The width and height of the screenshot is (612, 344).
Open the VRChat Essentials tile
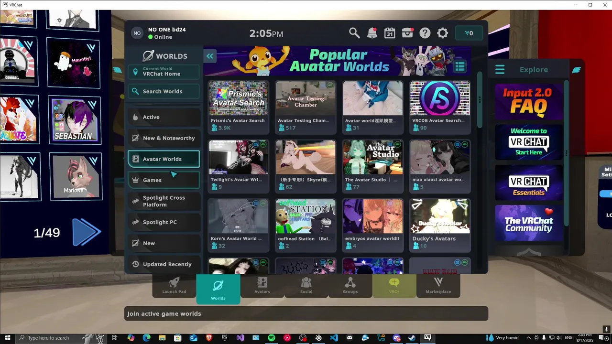528,183
